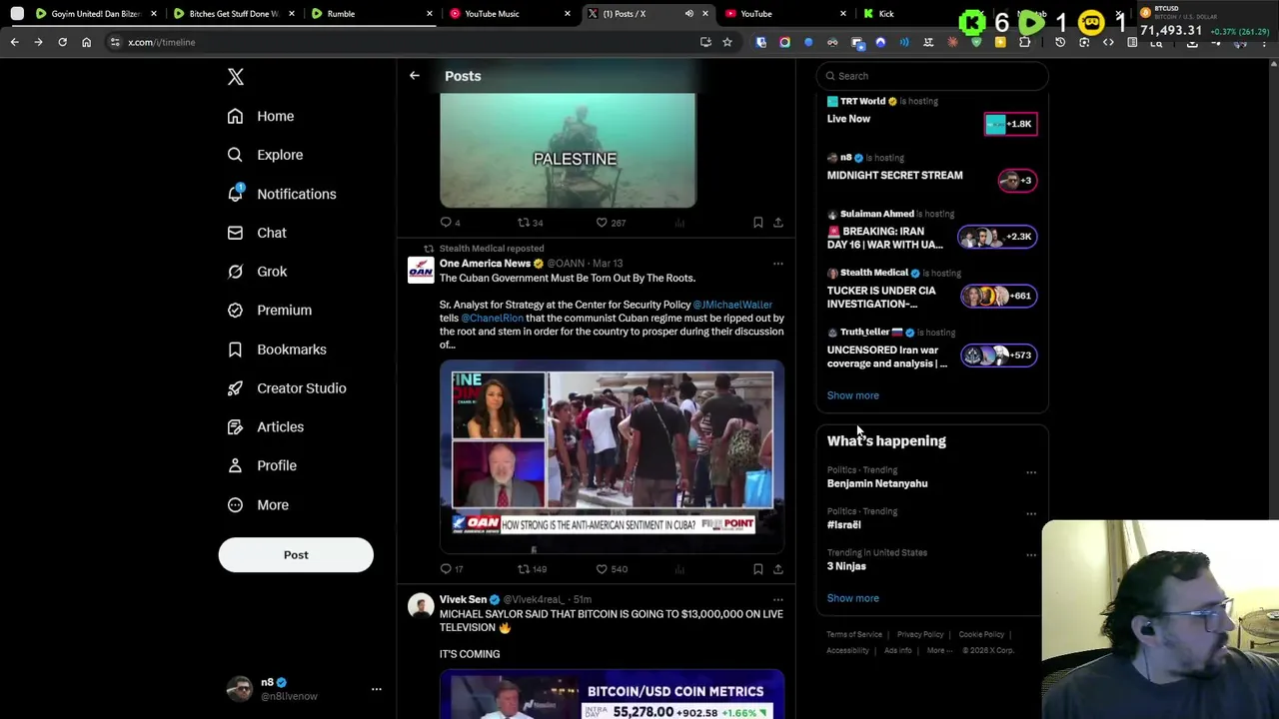1279x719 pixels.
Task: Focus the X Search field
Action: pyautogui.click(x=932, y=76)
